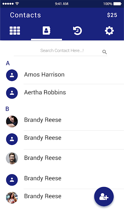Tap avatar icon of fourth Brandy Reese
Image resolution: width=124 pixels, height=220 pixels.
click(12, 180)
